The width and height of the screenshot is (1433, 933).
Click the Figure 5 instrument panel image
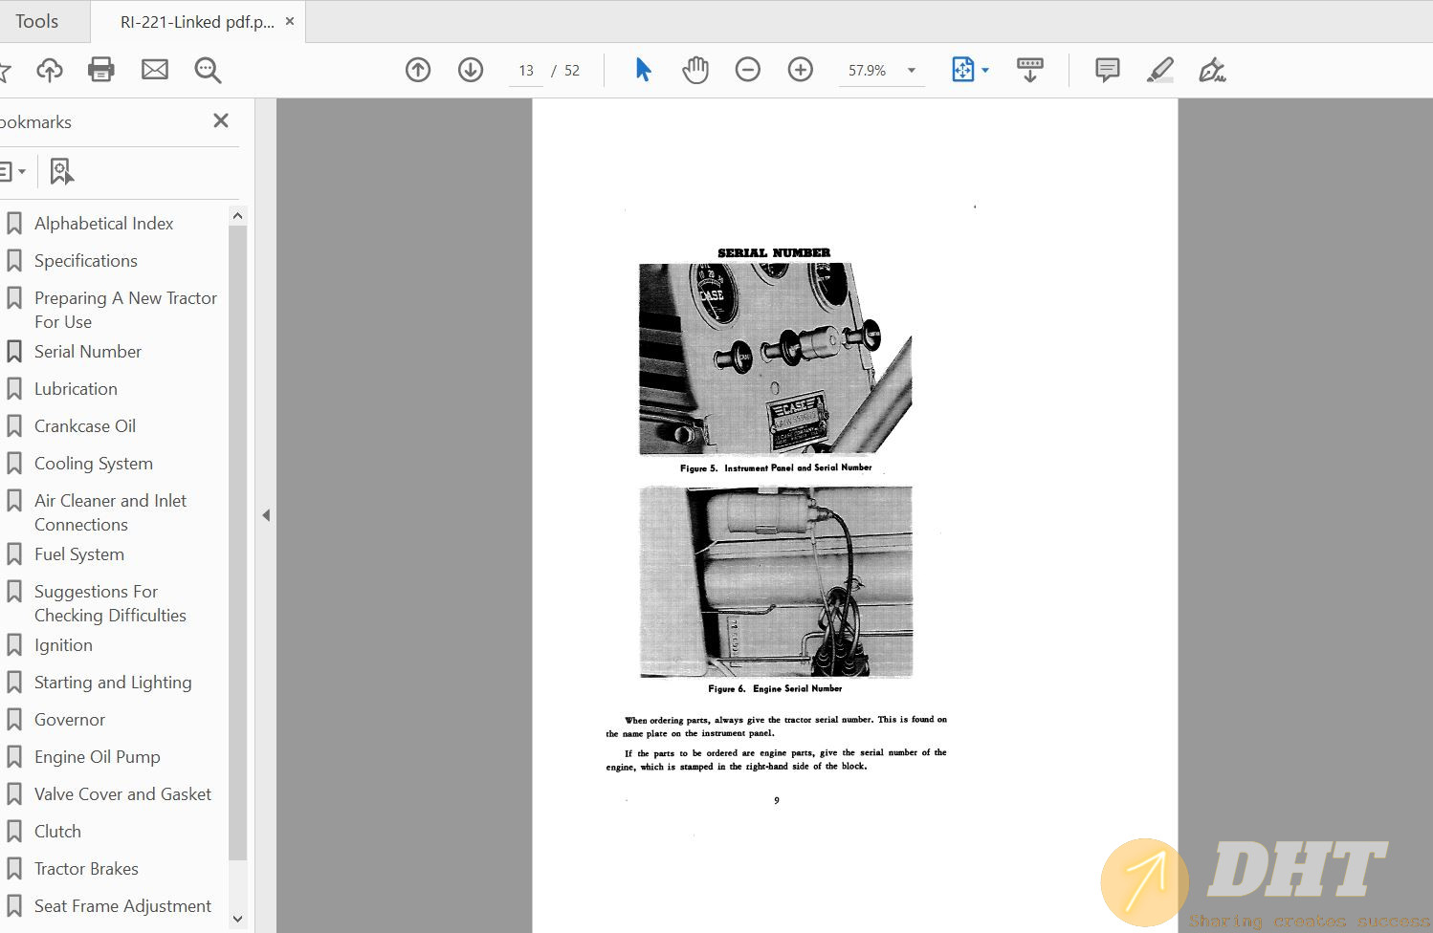(x=776, y=359)
